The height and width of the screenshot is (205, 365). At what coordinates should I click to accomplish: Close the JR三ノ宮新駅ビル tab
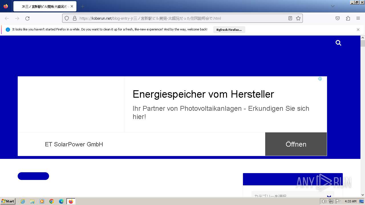(72, 6)
